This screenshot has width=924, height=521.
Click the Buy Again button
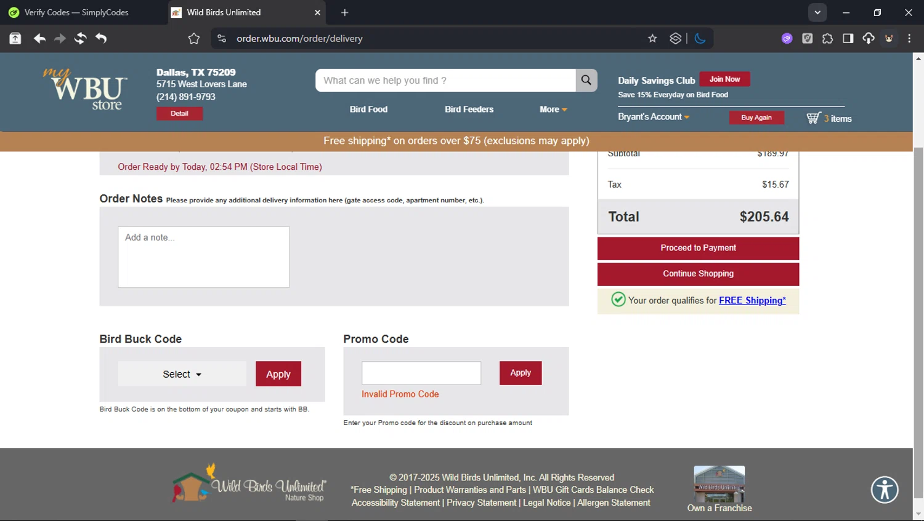click(756, 117)
